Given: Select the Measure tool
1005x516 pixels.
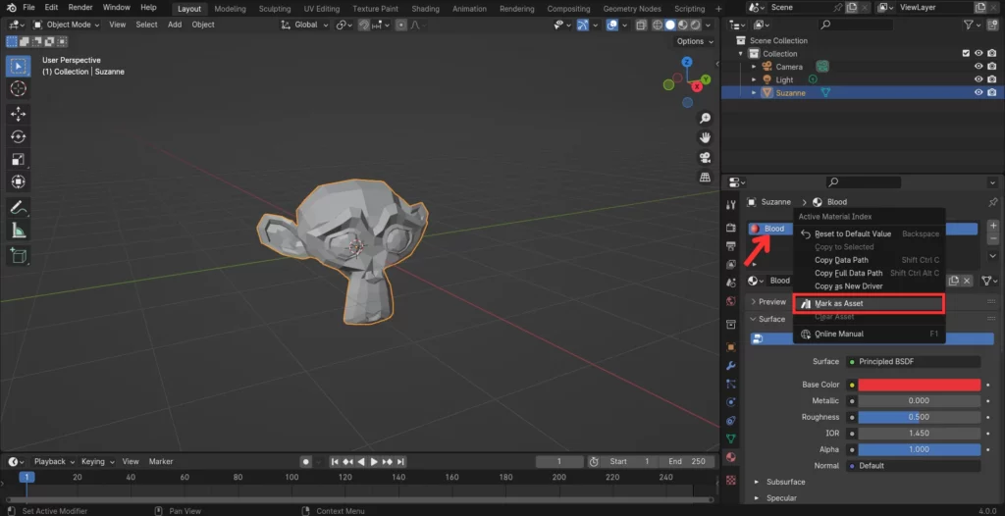Looking at the screenshot, I should click(18, 231).
